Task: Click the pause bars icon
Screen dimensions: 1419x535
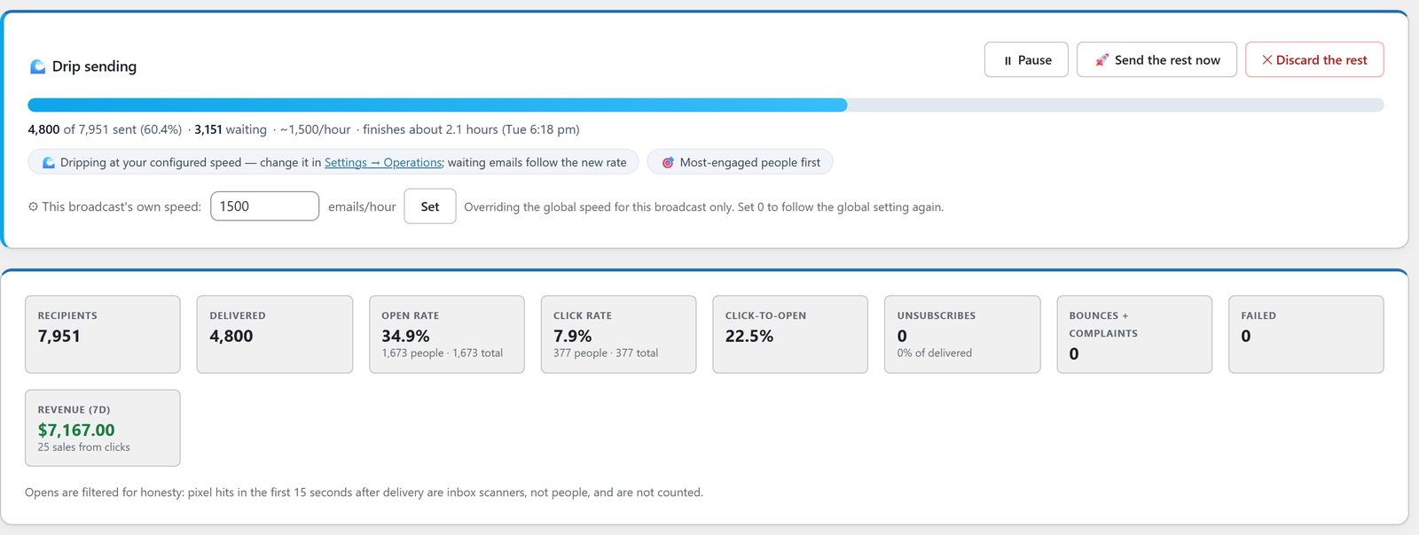Action: click(x=1007, y=60)
